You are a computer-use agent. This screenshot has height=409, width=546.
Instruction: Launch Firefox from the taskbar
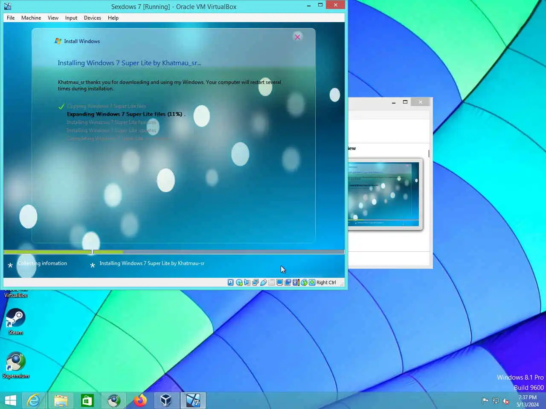(140, 400)
